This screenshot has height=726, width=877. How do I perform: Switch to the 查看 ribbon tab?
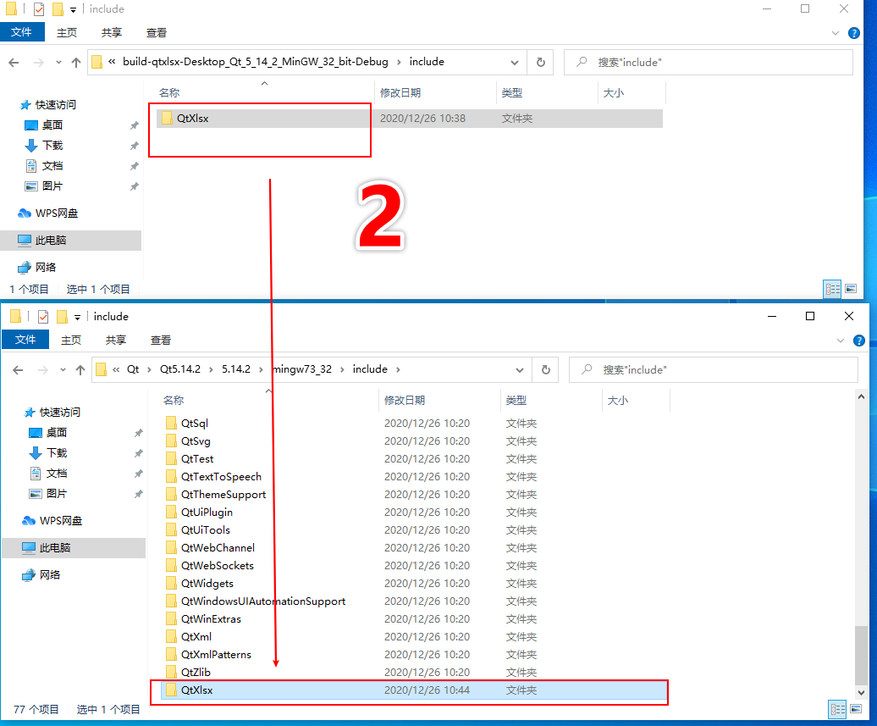coord(157,32)
